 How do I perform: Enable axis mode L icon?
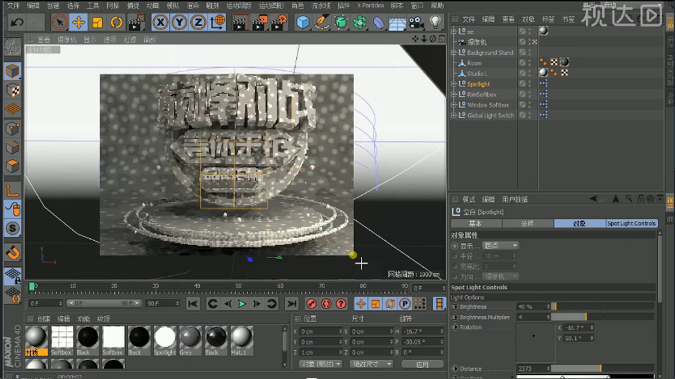coord(12,189)
